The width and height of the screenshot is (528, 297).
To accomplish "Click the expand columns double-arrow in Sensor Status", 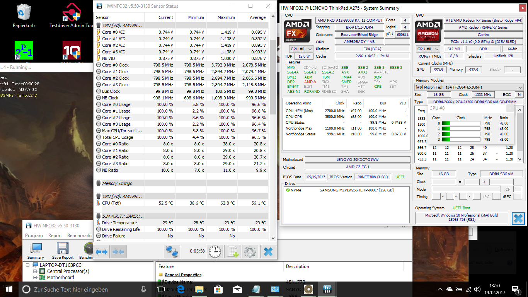I will coord(102,252).
